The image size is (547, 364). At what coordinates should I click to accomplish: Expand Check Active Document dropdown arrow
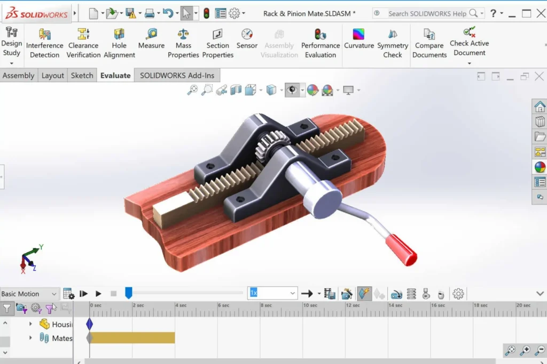[x=469, y=63]
